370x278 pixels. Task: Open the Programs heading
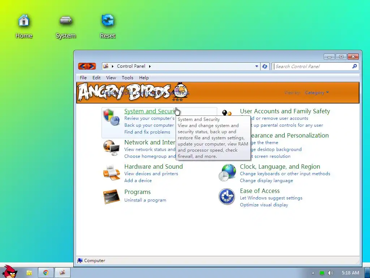[x=137, y=192]
